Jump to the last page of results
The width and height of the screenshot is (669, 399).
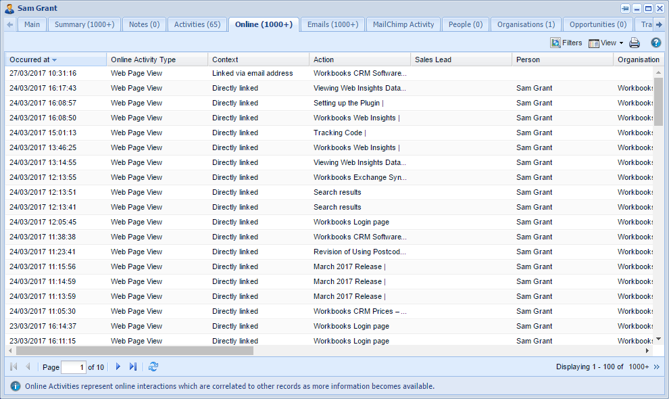click(133, 367)
